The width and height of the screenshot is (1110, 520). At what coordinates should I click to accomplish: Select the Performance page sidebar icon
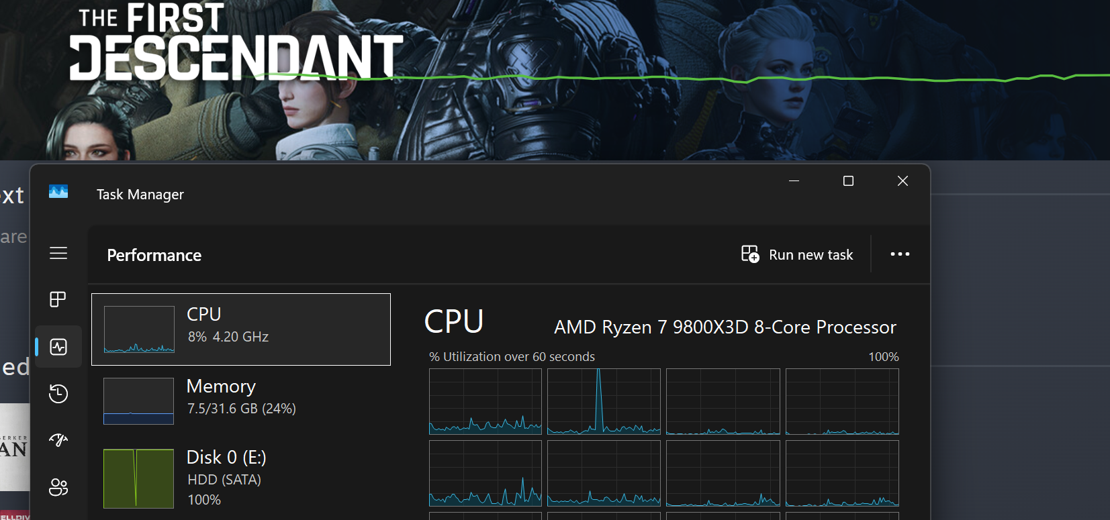tap(58, 347)
